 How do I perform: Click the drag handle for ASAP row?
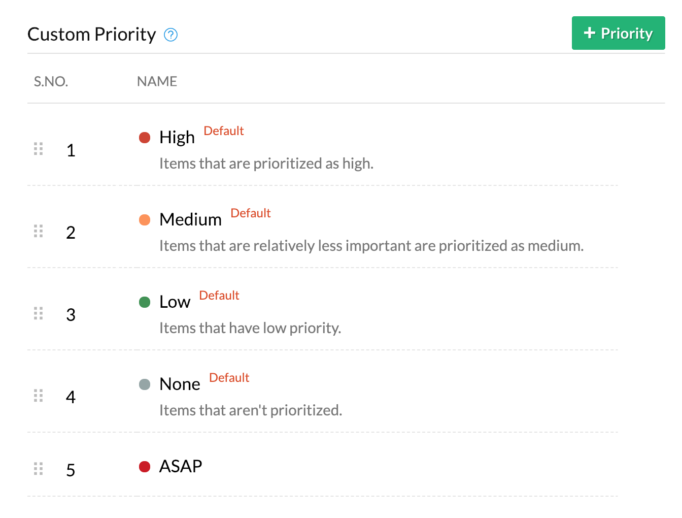click(x=38, y=468)
